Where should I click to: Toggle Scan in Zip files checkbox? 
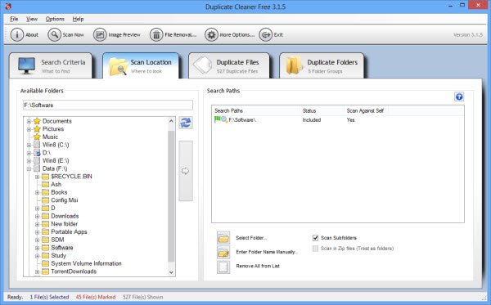pos(315,249)
